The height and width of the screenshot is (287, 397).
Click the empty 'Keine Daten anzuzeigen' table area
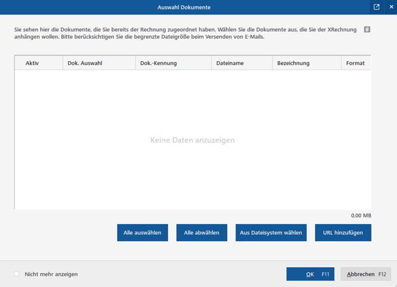[192, 140]
